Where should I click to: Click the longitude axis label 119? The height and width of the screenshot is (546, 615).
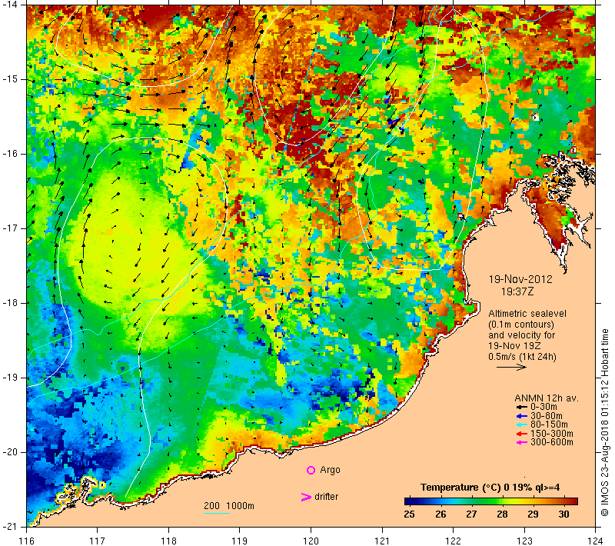[240, 541]
